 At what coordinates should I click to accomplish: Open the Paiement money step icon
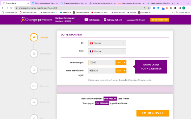(x=34, y=86)
